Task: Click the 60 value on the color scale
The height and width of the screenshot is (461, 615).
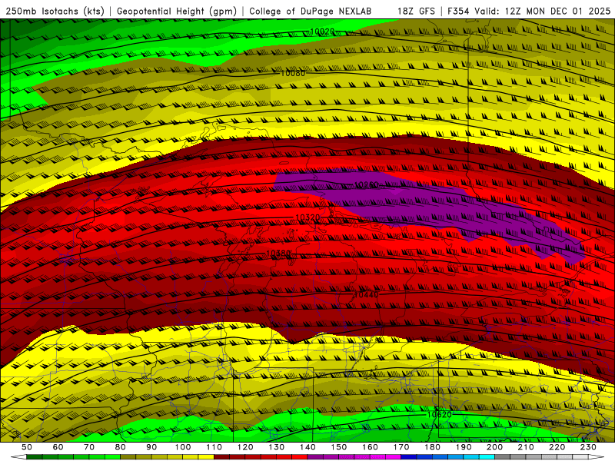Action: point(58,447)
